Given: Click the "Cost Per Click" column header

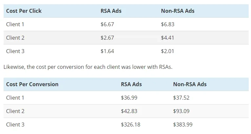Looking at the screenshot, I should point(24,11).
